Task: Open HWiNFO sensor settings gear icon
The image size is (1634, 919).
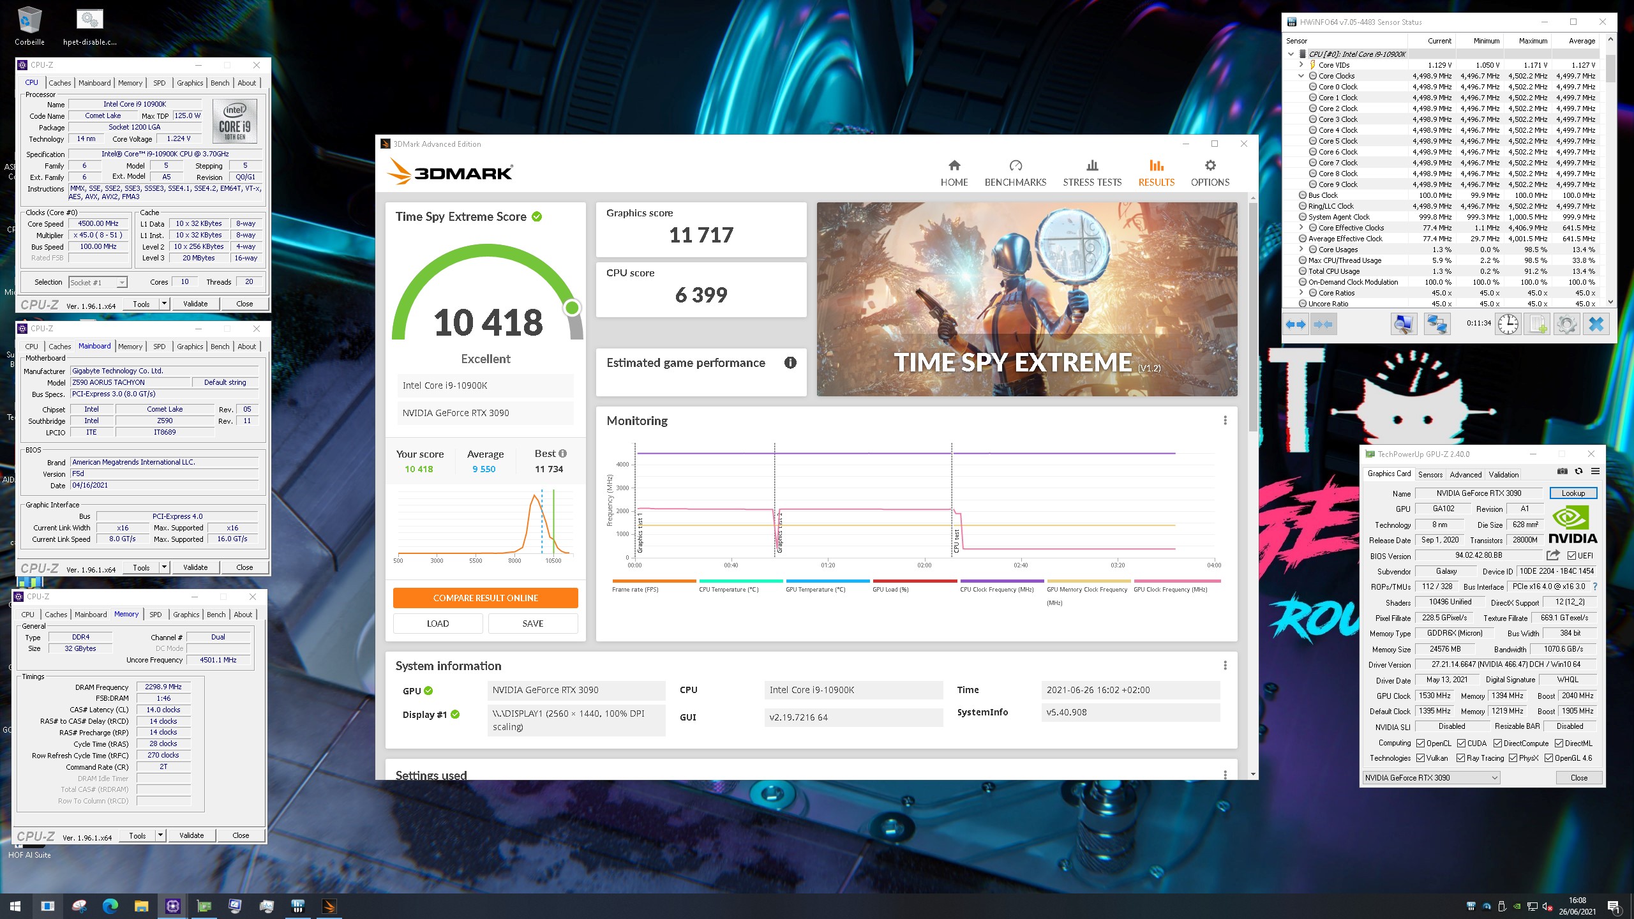Action: [1566, 324]
